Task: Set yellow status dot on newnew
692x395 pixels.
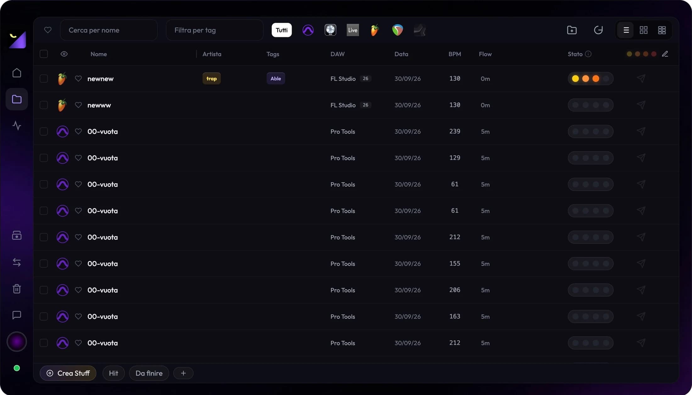Action: (575, 79)
